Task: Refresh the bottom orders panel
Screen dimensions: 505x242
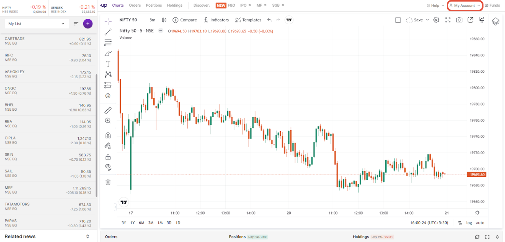Action: click(477, 237)
